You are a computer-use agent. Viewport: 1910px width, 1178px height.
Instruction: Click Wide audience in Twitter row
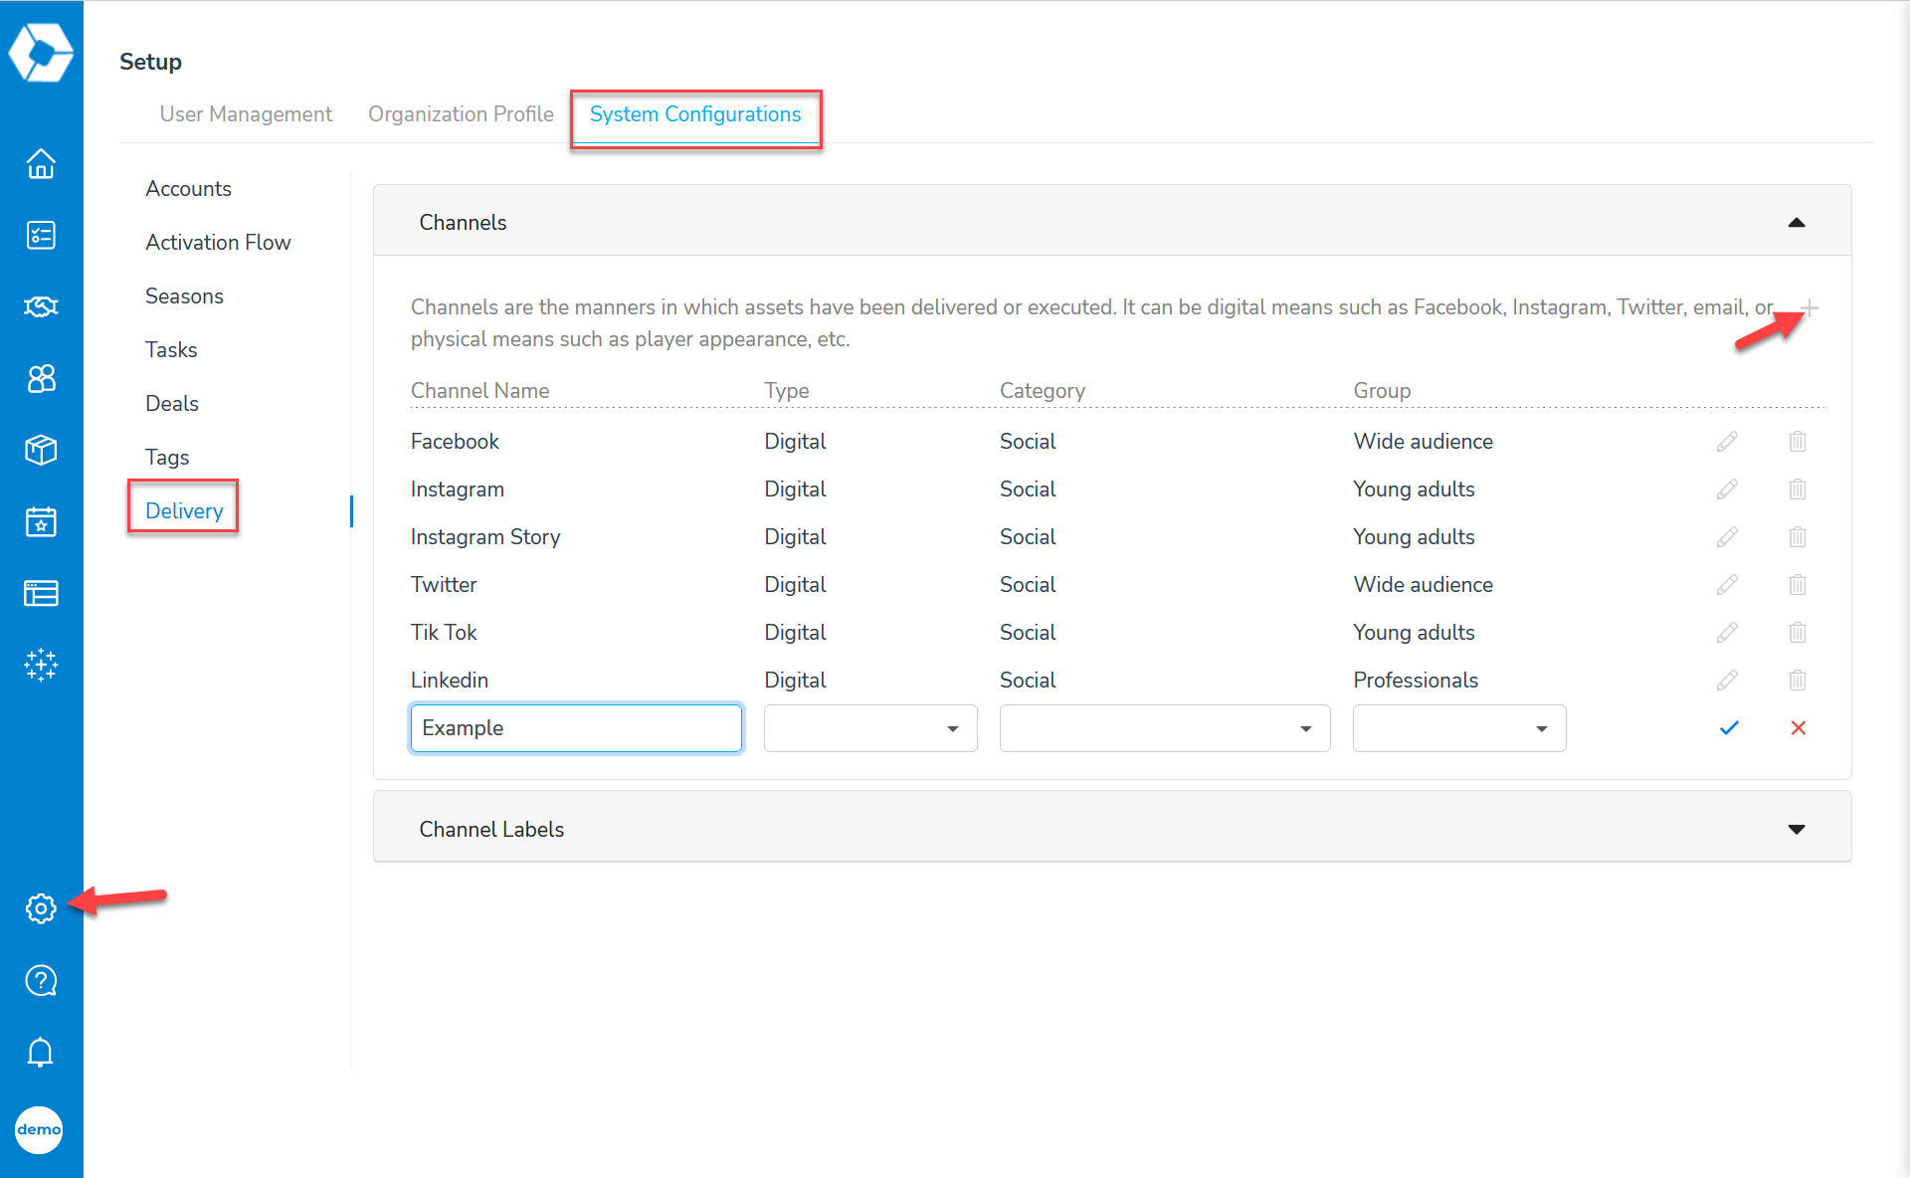pos(1423,585)
